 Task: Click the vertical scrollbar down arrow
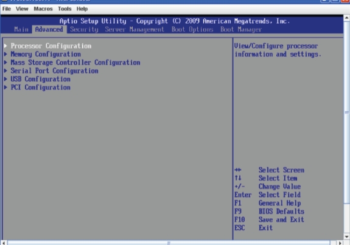pos(346,236)
